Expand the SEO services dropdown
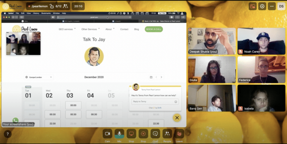The height and width of the screenshot is (144, 287). 67,29
